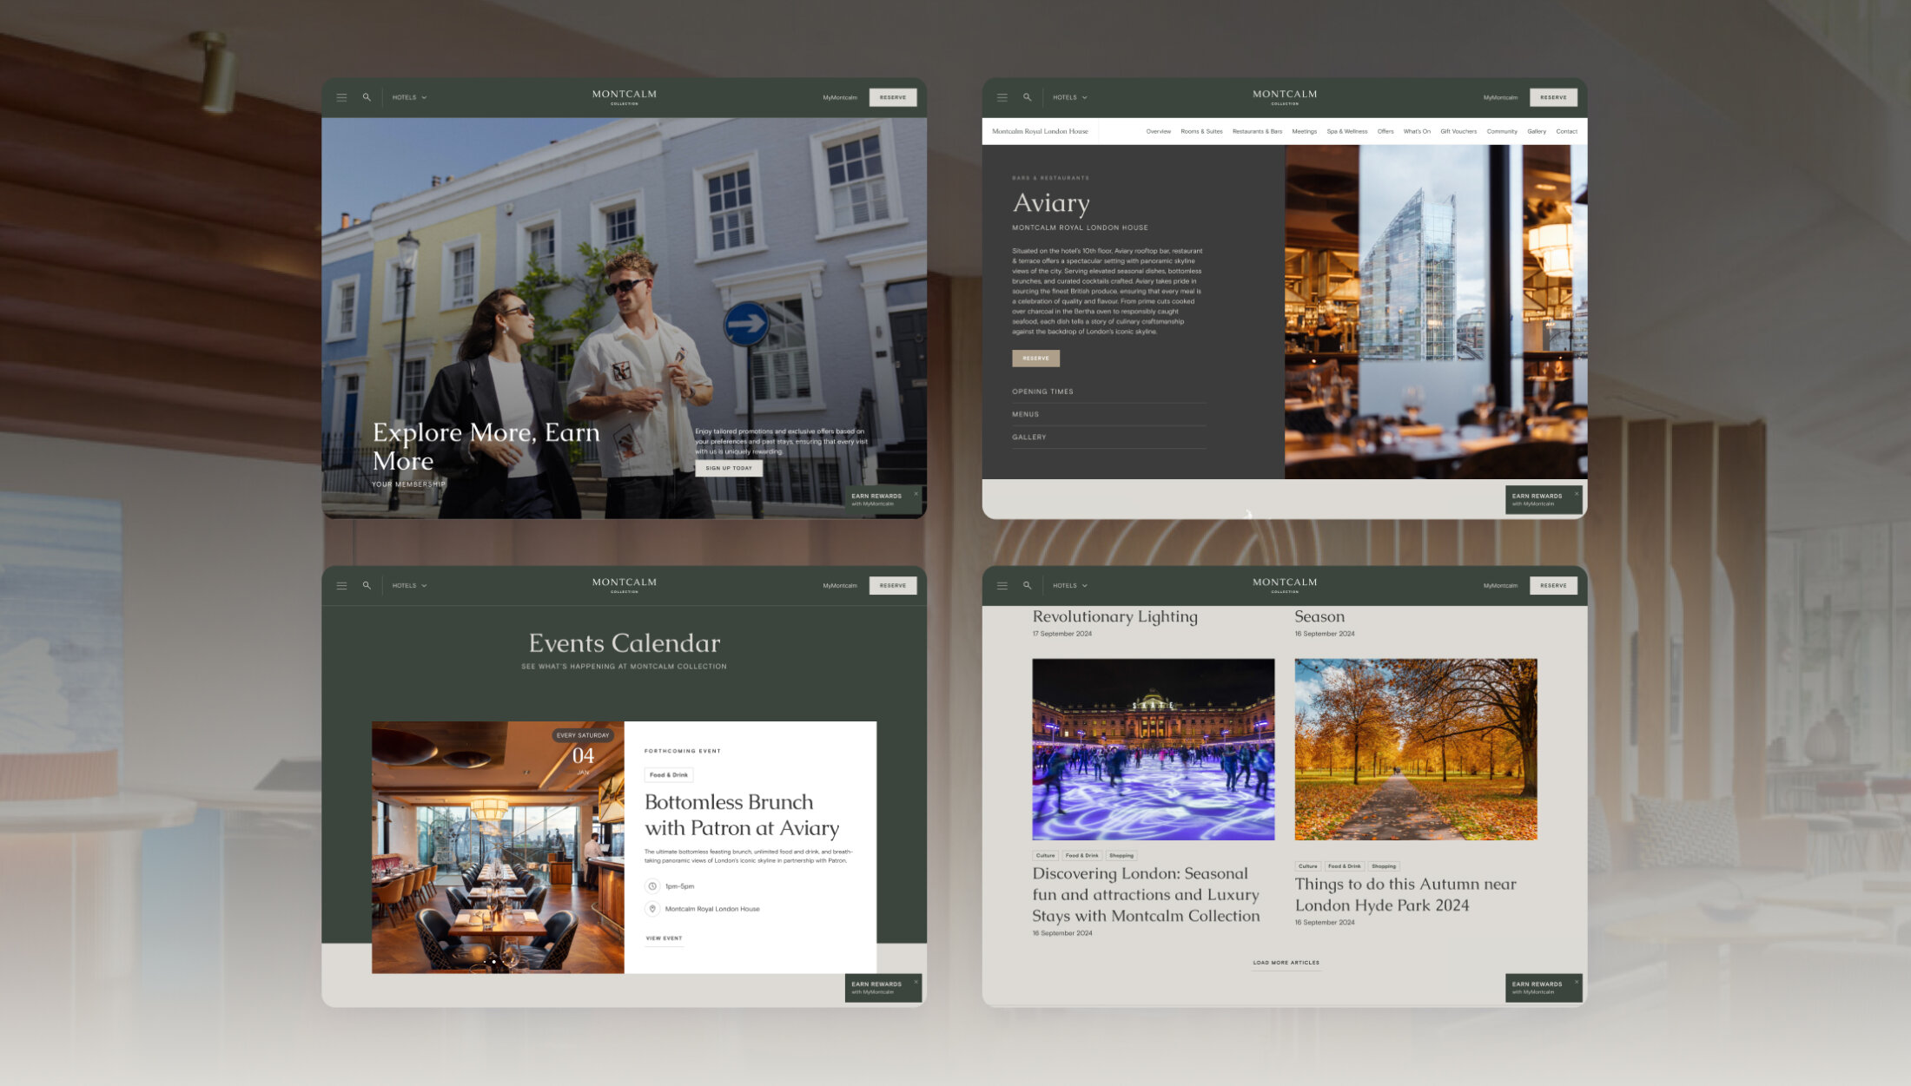Expand the Opening Times section

tap(1042, 392)
